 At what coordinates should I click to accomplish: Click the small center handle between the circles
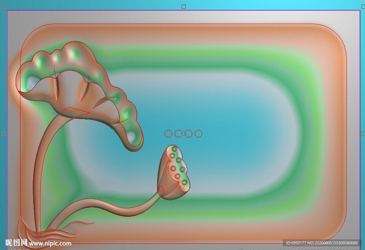coord(183,134)
